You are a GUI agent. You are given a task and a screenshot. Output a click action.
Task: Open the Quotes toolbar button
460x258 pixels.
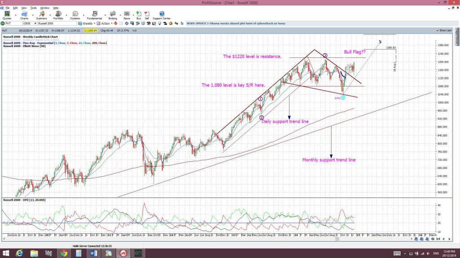tap(7, 15)
